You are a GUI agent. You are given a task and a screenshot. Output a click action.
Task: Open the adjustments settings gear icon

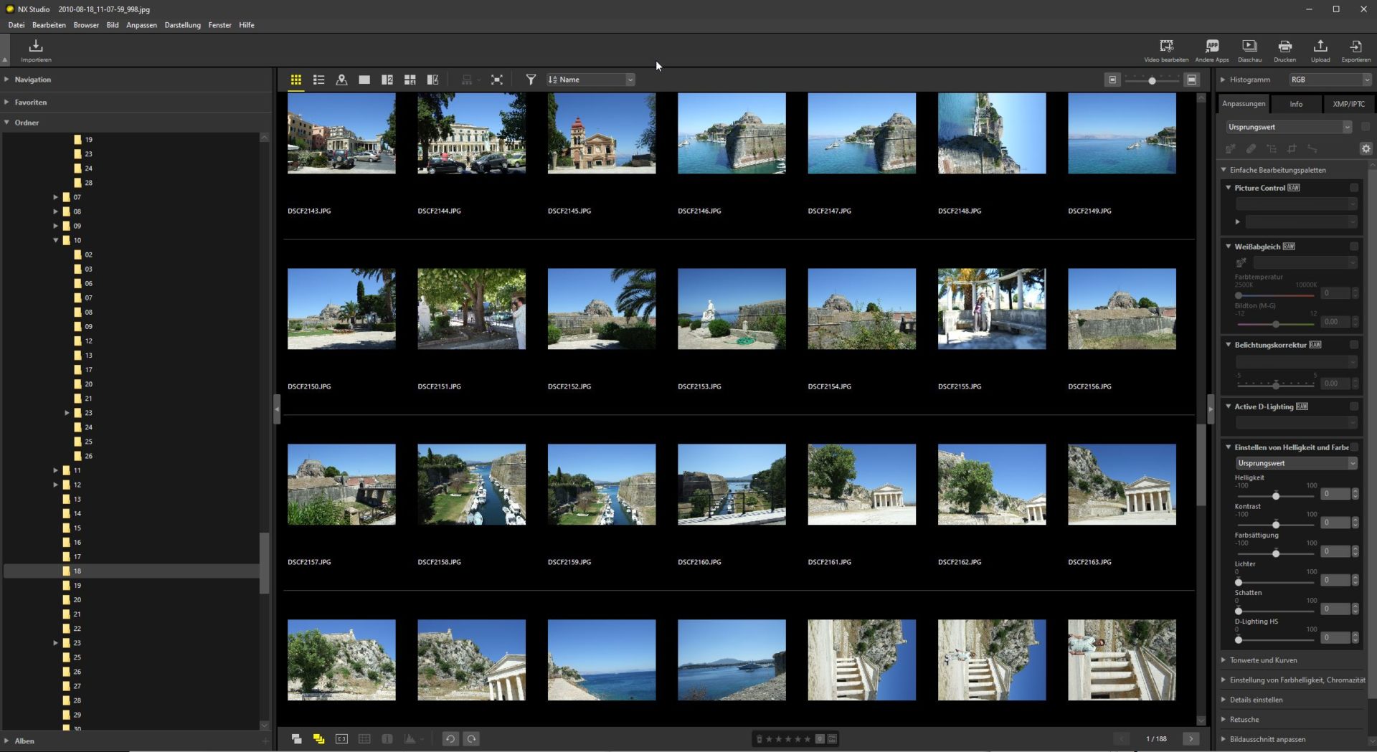(1366, 148)
